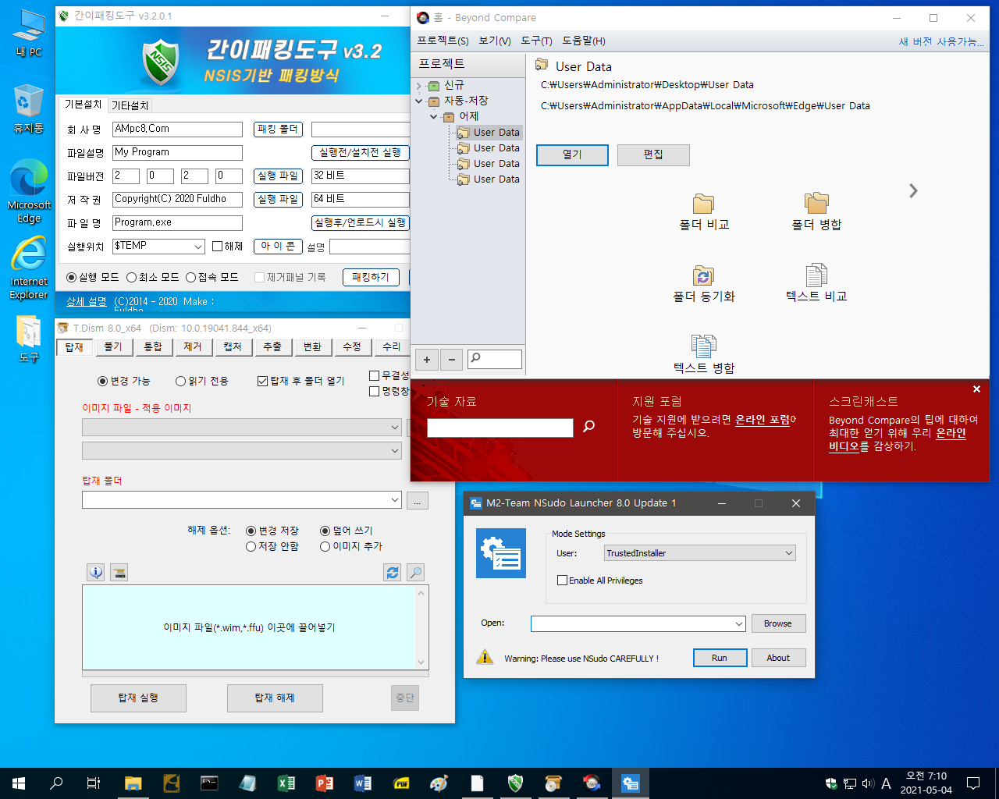
Task: Click the 탑재 실행 button
Action: (x=138, y=698)
